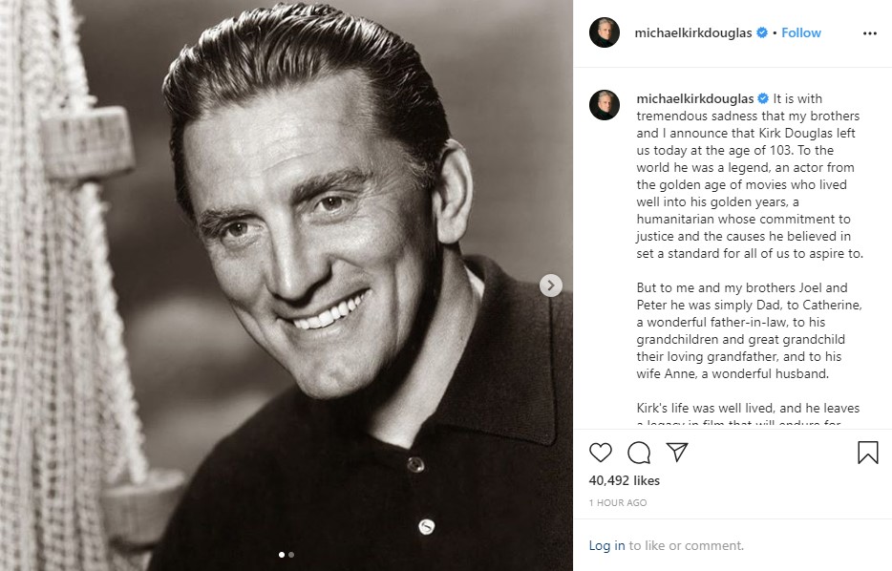Viewport: 892px width, 571px height.
Task: Click the paper plane Share icon
Action: click(x=677, y=453)
